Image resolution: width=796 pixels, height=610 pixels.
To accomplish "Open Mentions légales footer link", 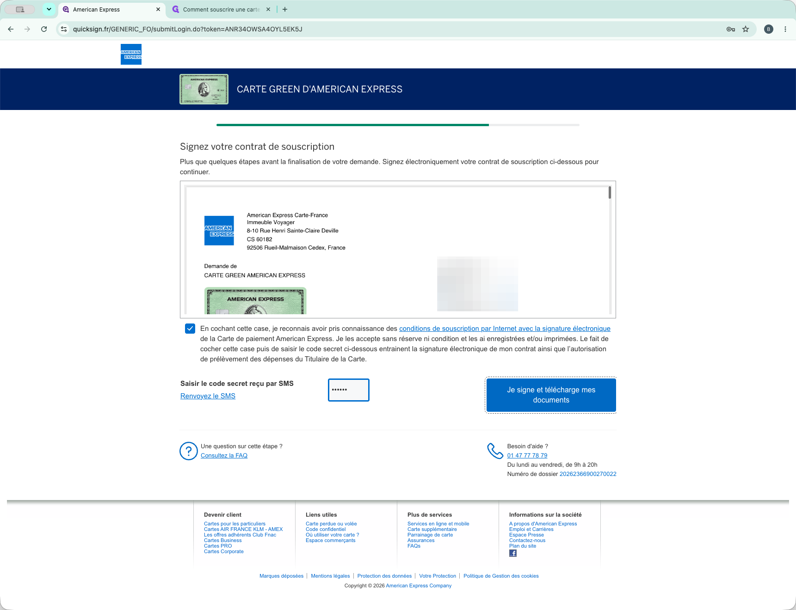I will click(330, 576).
